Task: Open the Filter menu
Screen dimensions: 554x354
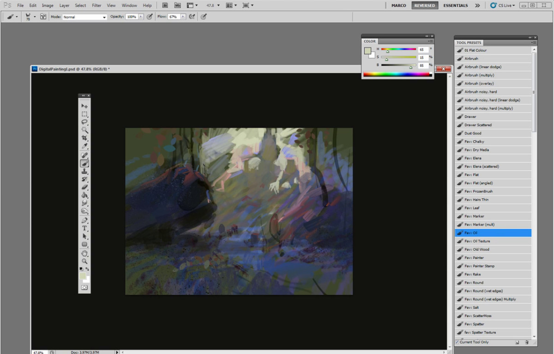Action: pos(96,6)
